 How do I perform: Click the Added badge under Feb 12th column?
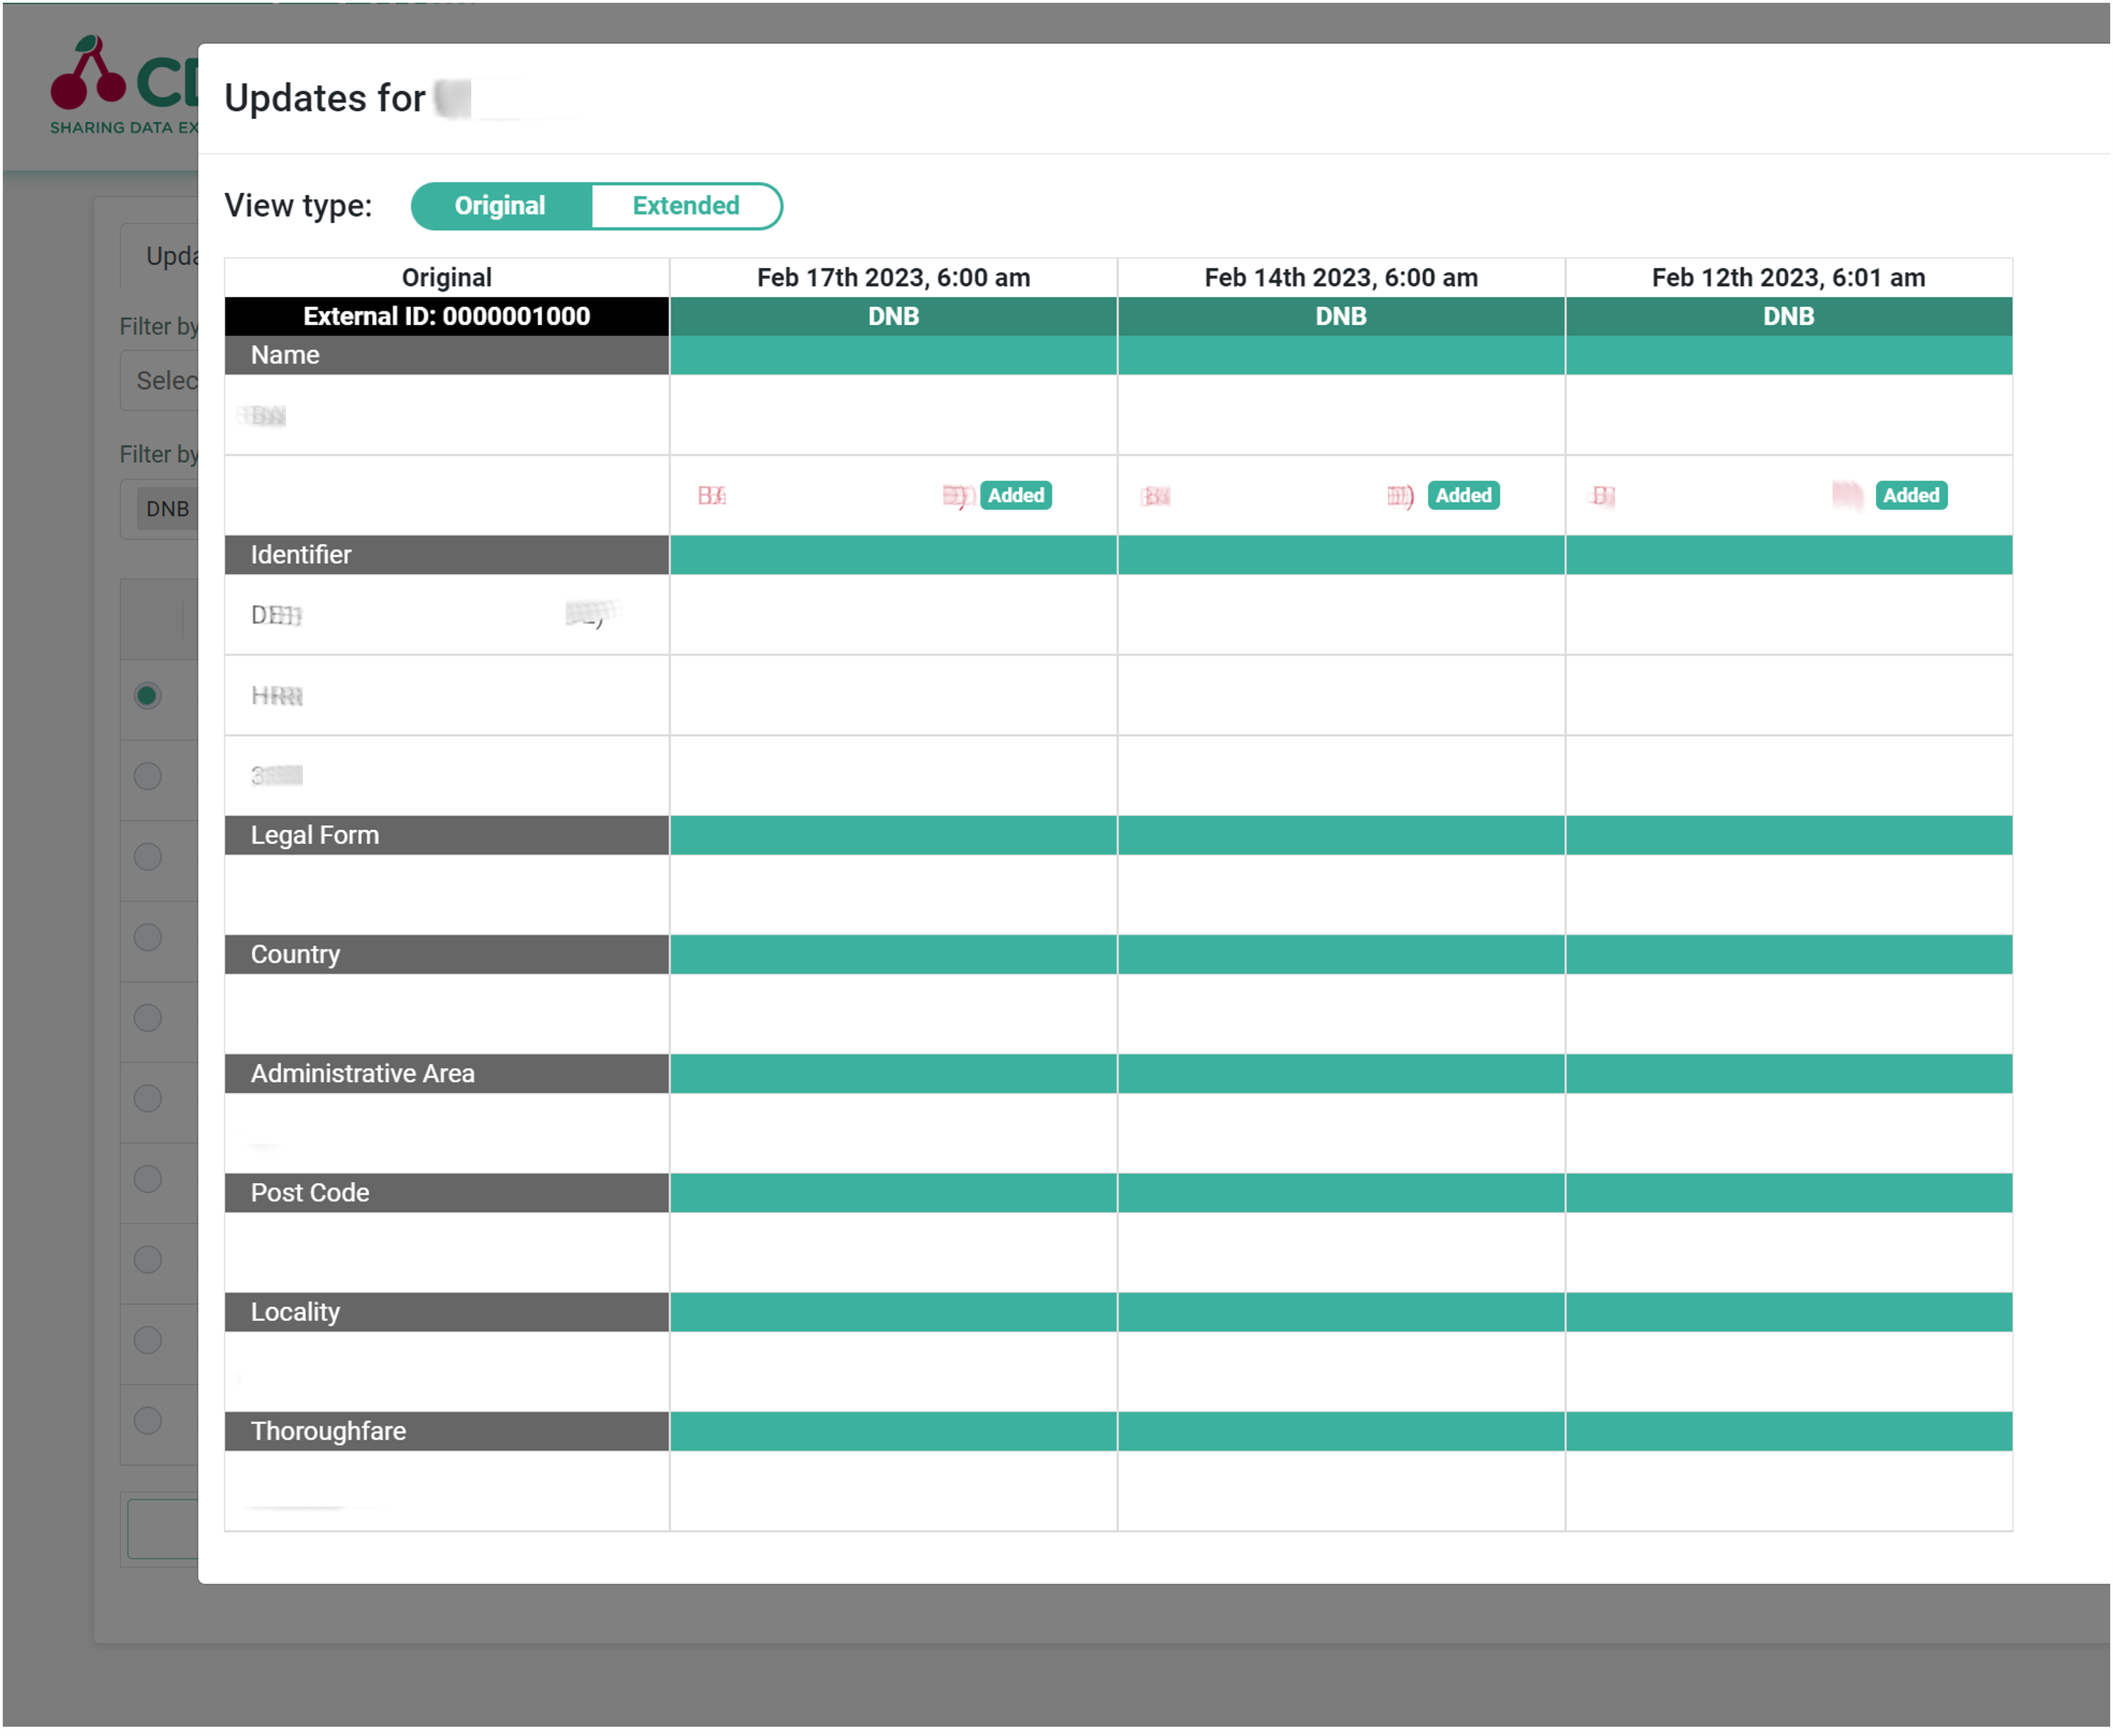coord(1912,496)
